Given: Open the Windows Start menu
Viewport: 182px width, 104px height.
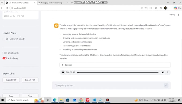Looking at the screenshot, I should [3, 100].
